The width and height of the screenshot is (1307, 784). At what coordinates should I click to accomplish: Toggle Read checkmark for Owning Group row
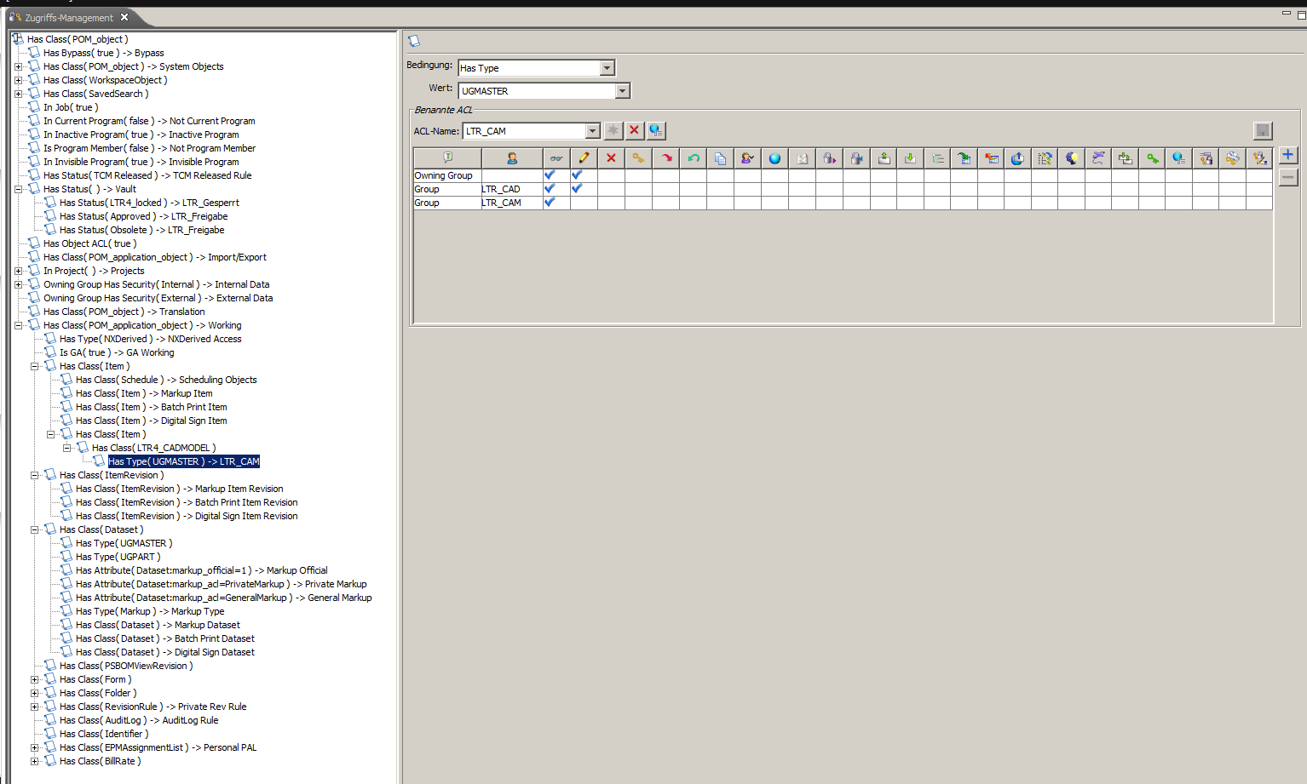[550, 175]
